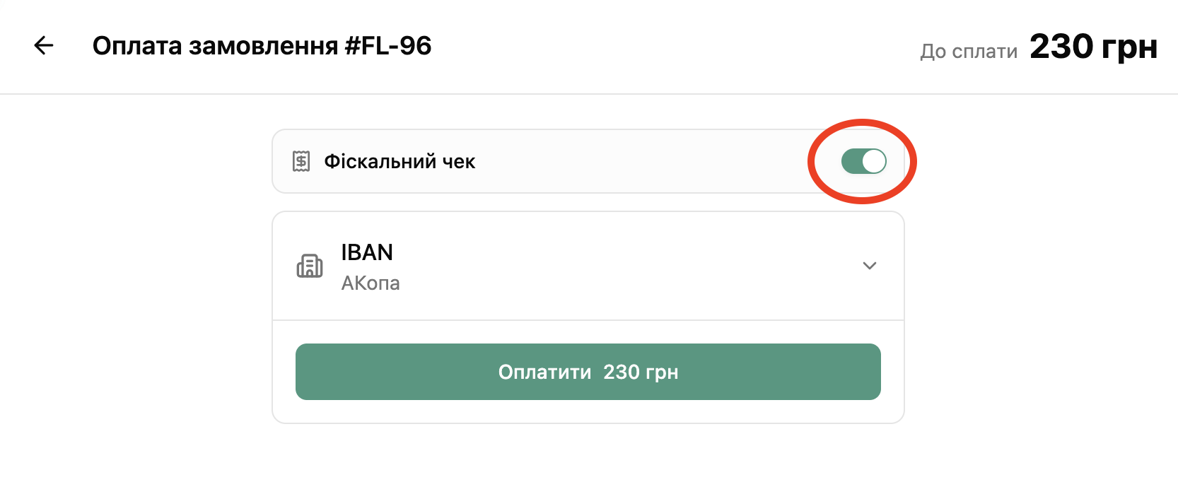Viewport: 1178px width, 499px height.
Task: Click the empty space in IBAN row
Action: 622,266
